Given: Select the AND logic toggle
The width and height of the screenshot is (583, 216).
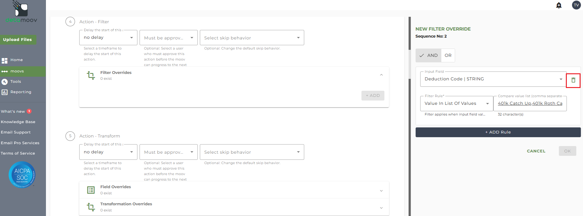Looking at the screenshot, I should coord(428,55).
